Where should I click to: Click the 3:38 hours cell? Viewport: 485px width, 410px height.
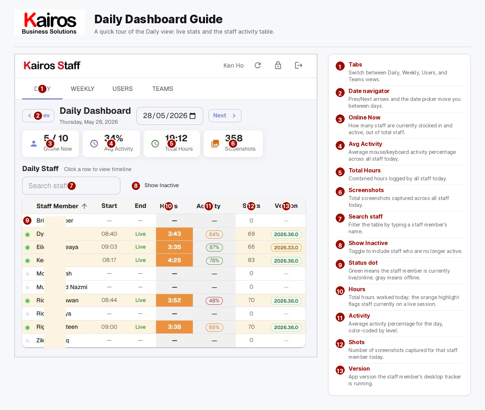(174, 327)
